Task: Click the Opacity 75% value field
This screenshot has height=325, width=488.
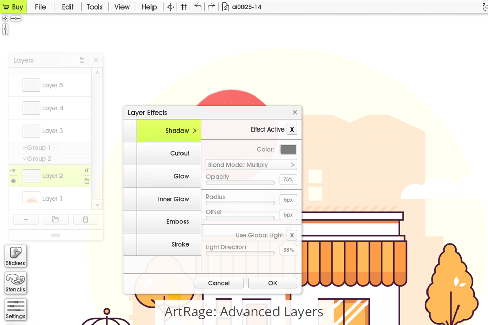Action: (288, 180)
